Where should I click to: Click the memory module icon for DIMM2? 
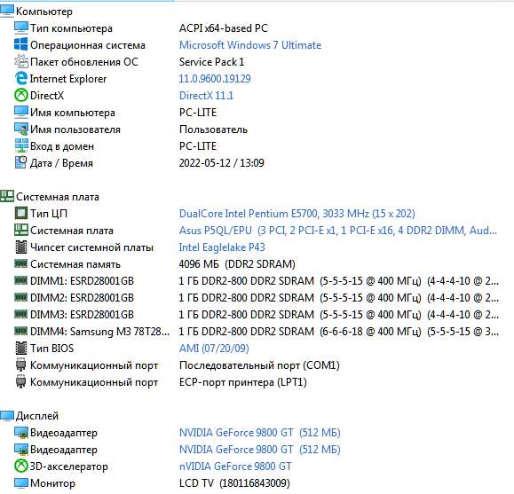tap(21, 297)
